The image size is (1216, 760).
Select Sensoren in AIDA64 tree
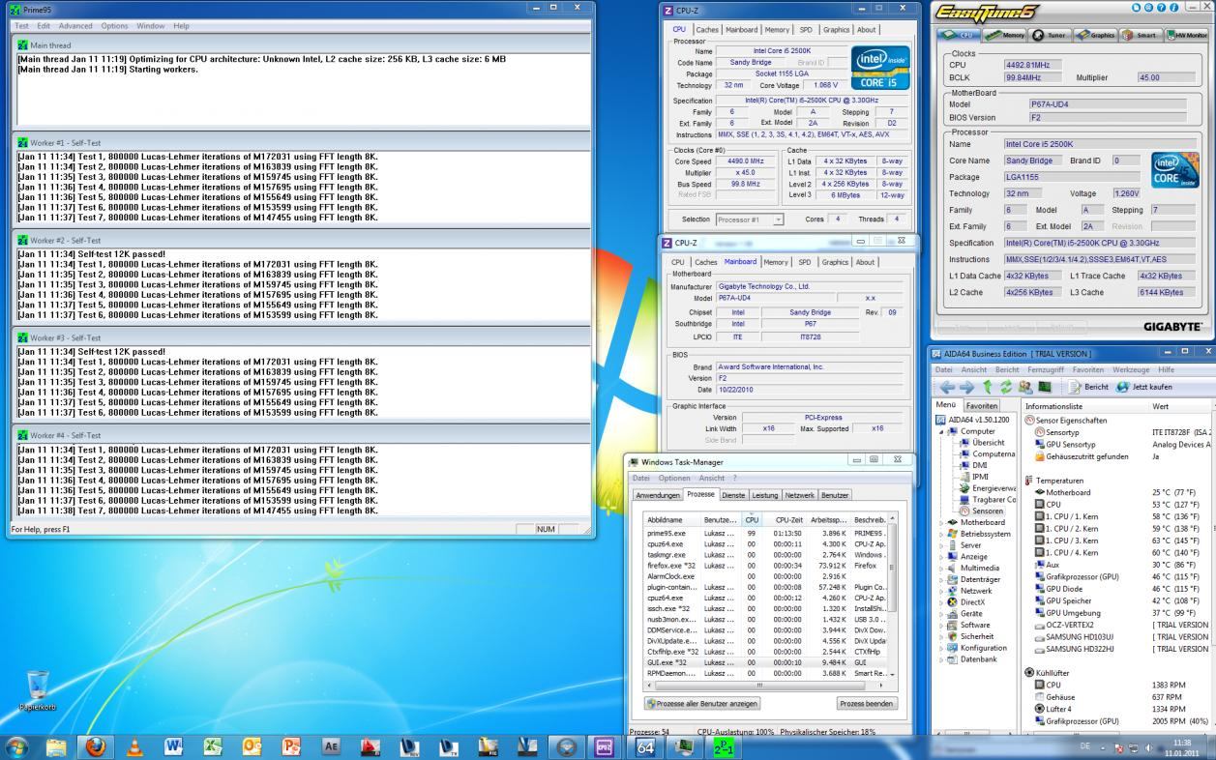(x=987, y=511)
